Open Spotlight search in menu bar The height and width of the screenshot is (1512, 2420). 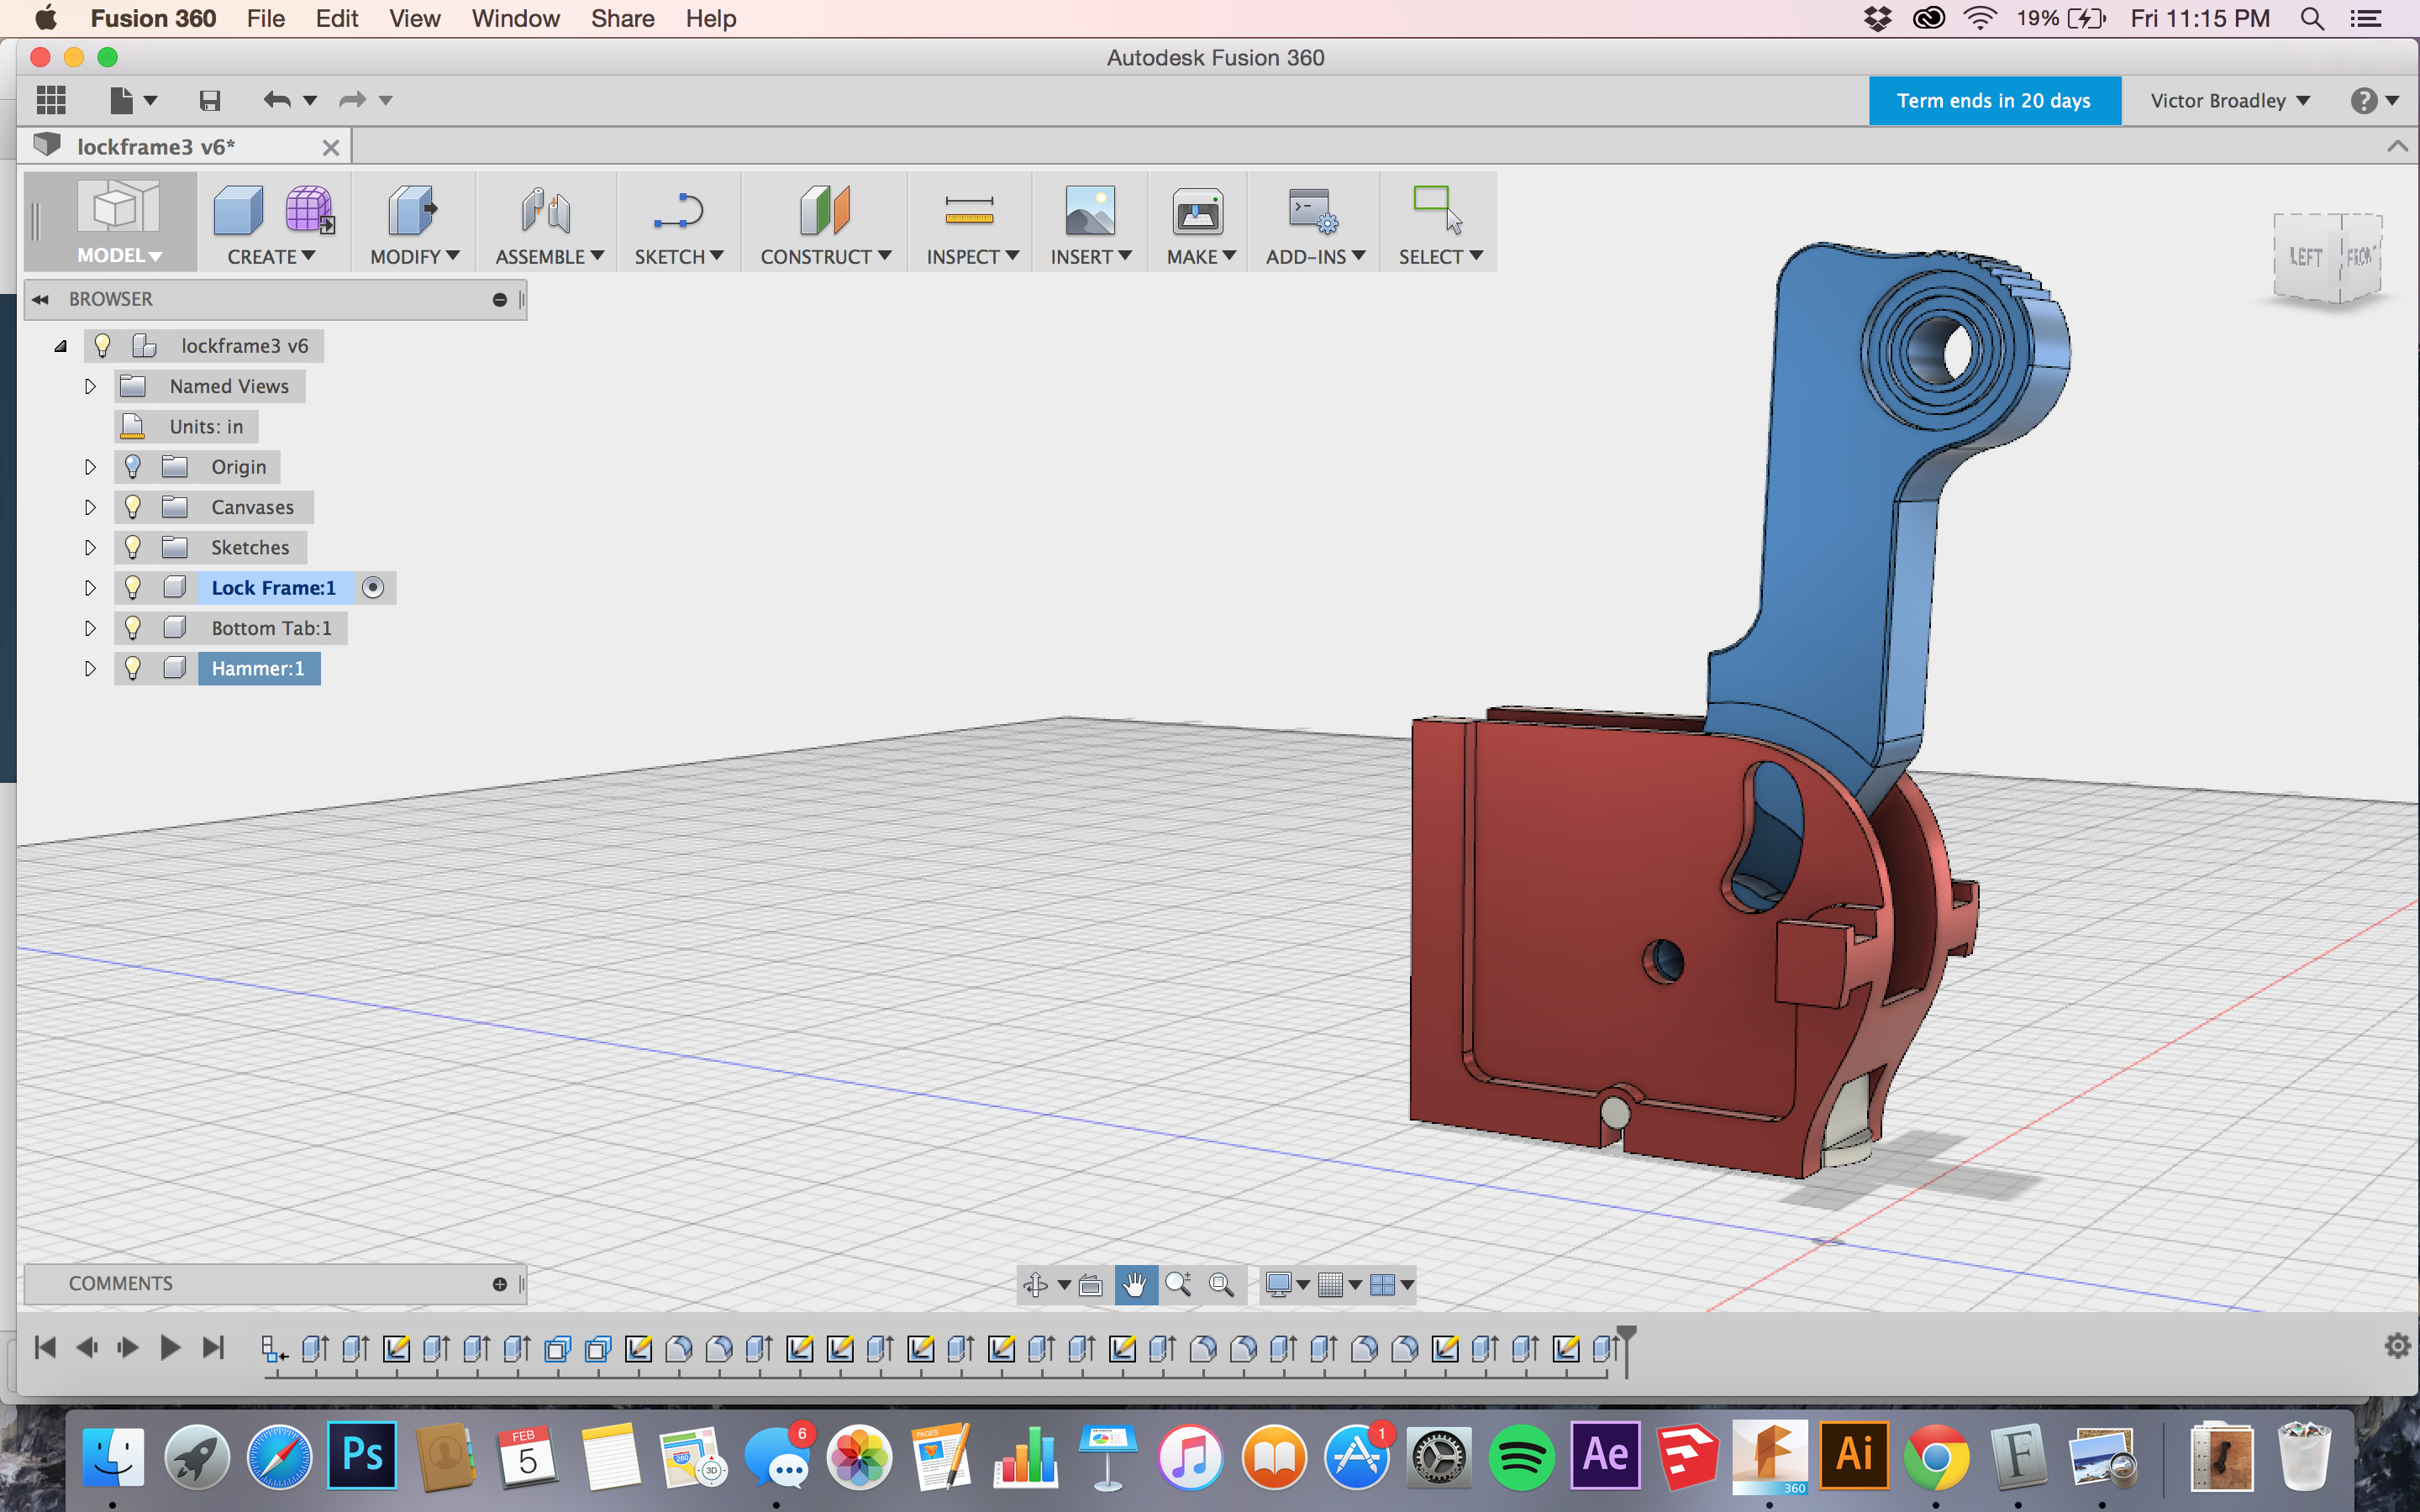click(2312, 18)
